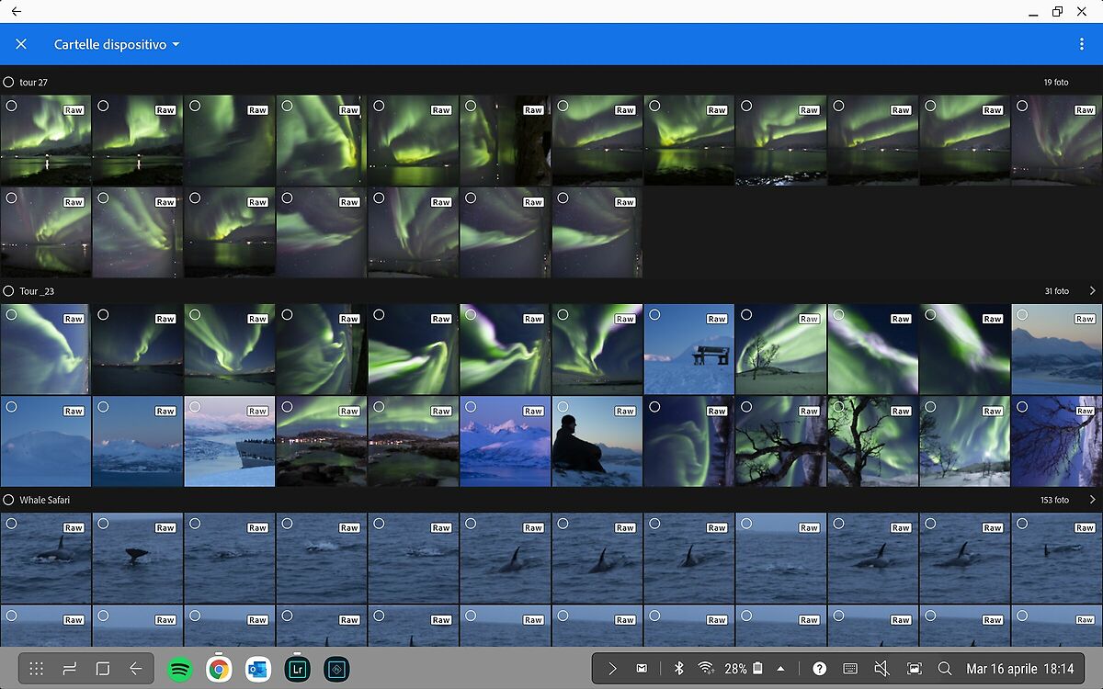Open the apps grid launcher
The height and width of the screenshot is (689, 1103).
click(37, 669)
